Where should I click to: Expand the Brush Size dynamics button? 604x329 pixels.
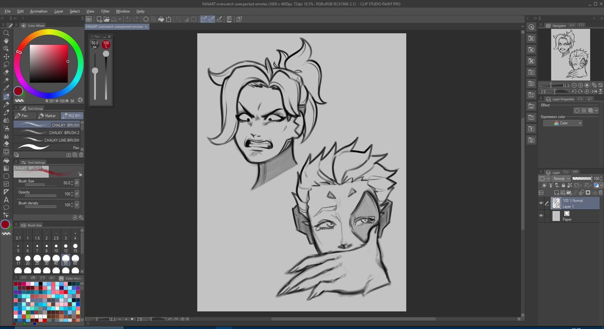coord(77,183)
